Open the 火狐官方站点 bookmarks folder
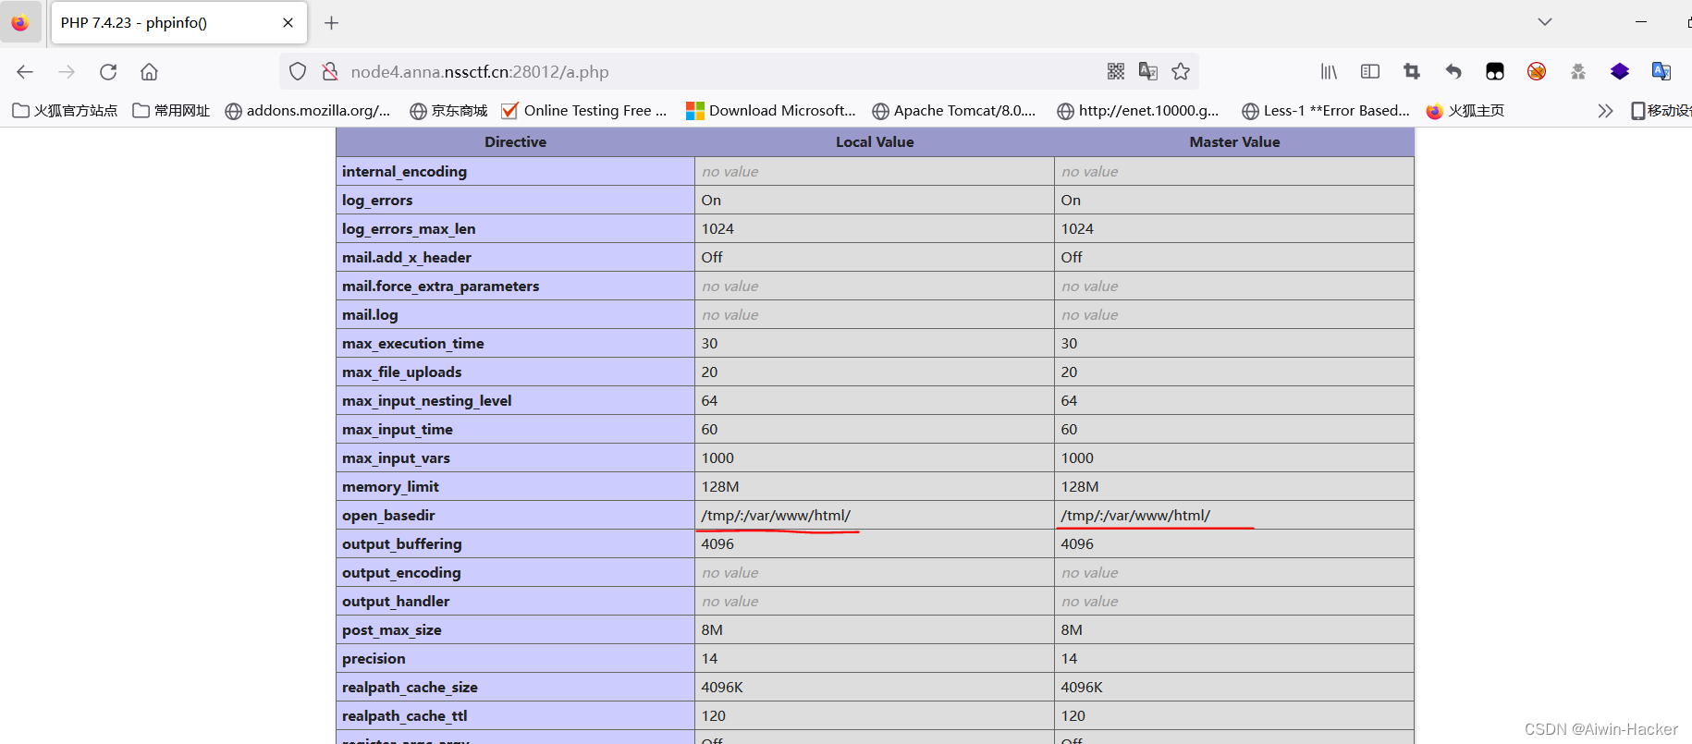 pos(65,111)
